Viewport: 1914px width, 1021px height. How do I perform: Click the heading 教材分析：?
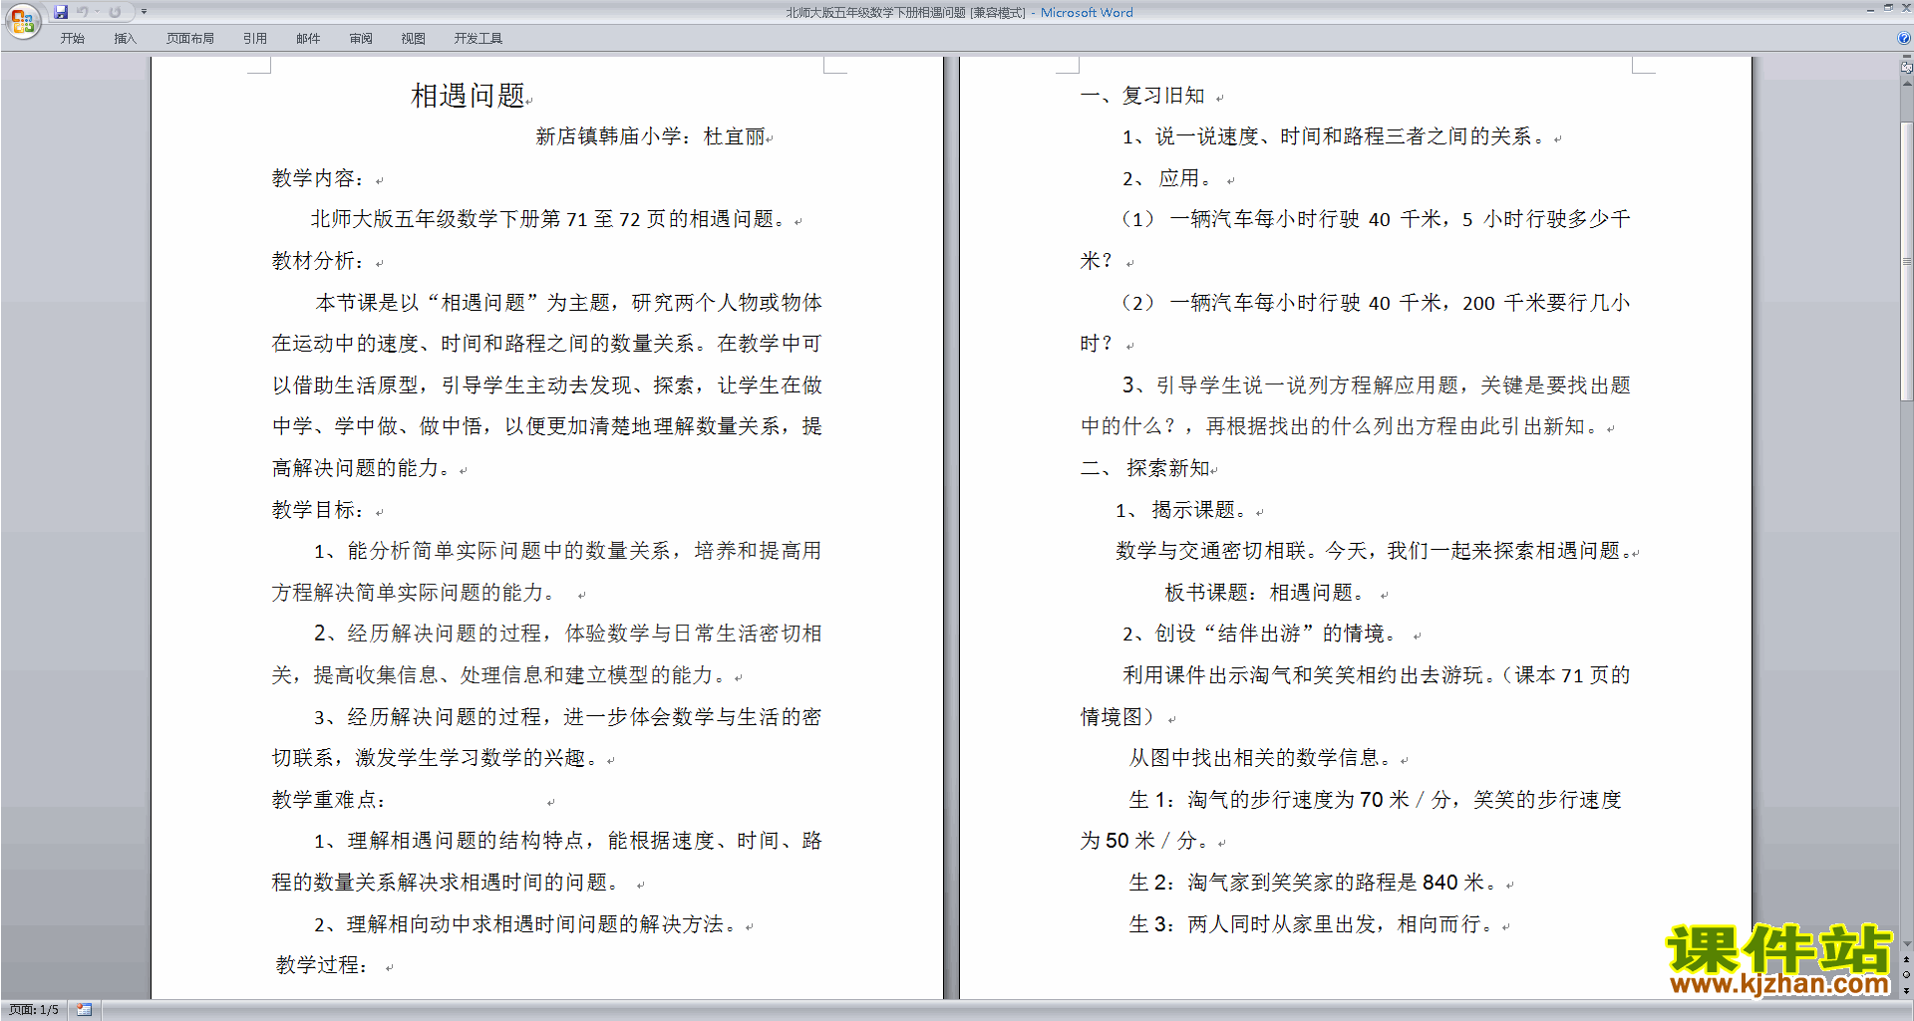click(x=318, y=261)
